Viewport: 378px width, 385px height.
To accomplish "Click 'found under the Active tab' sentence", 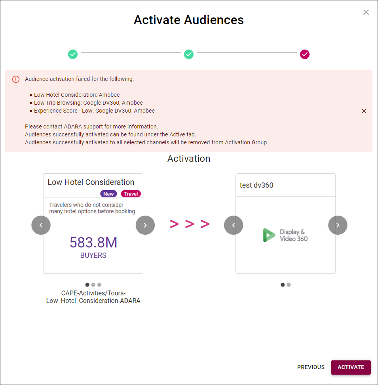I will [110, 134].
